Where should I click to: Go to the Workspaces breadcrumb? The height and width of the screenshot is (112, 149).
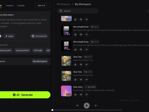(x=63, y=4)
